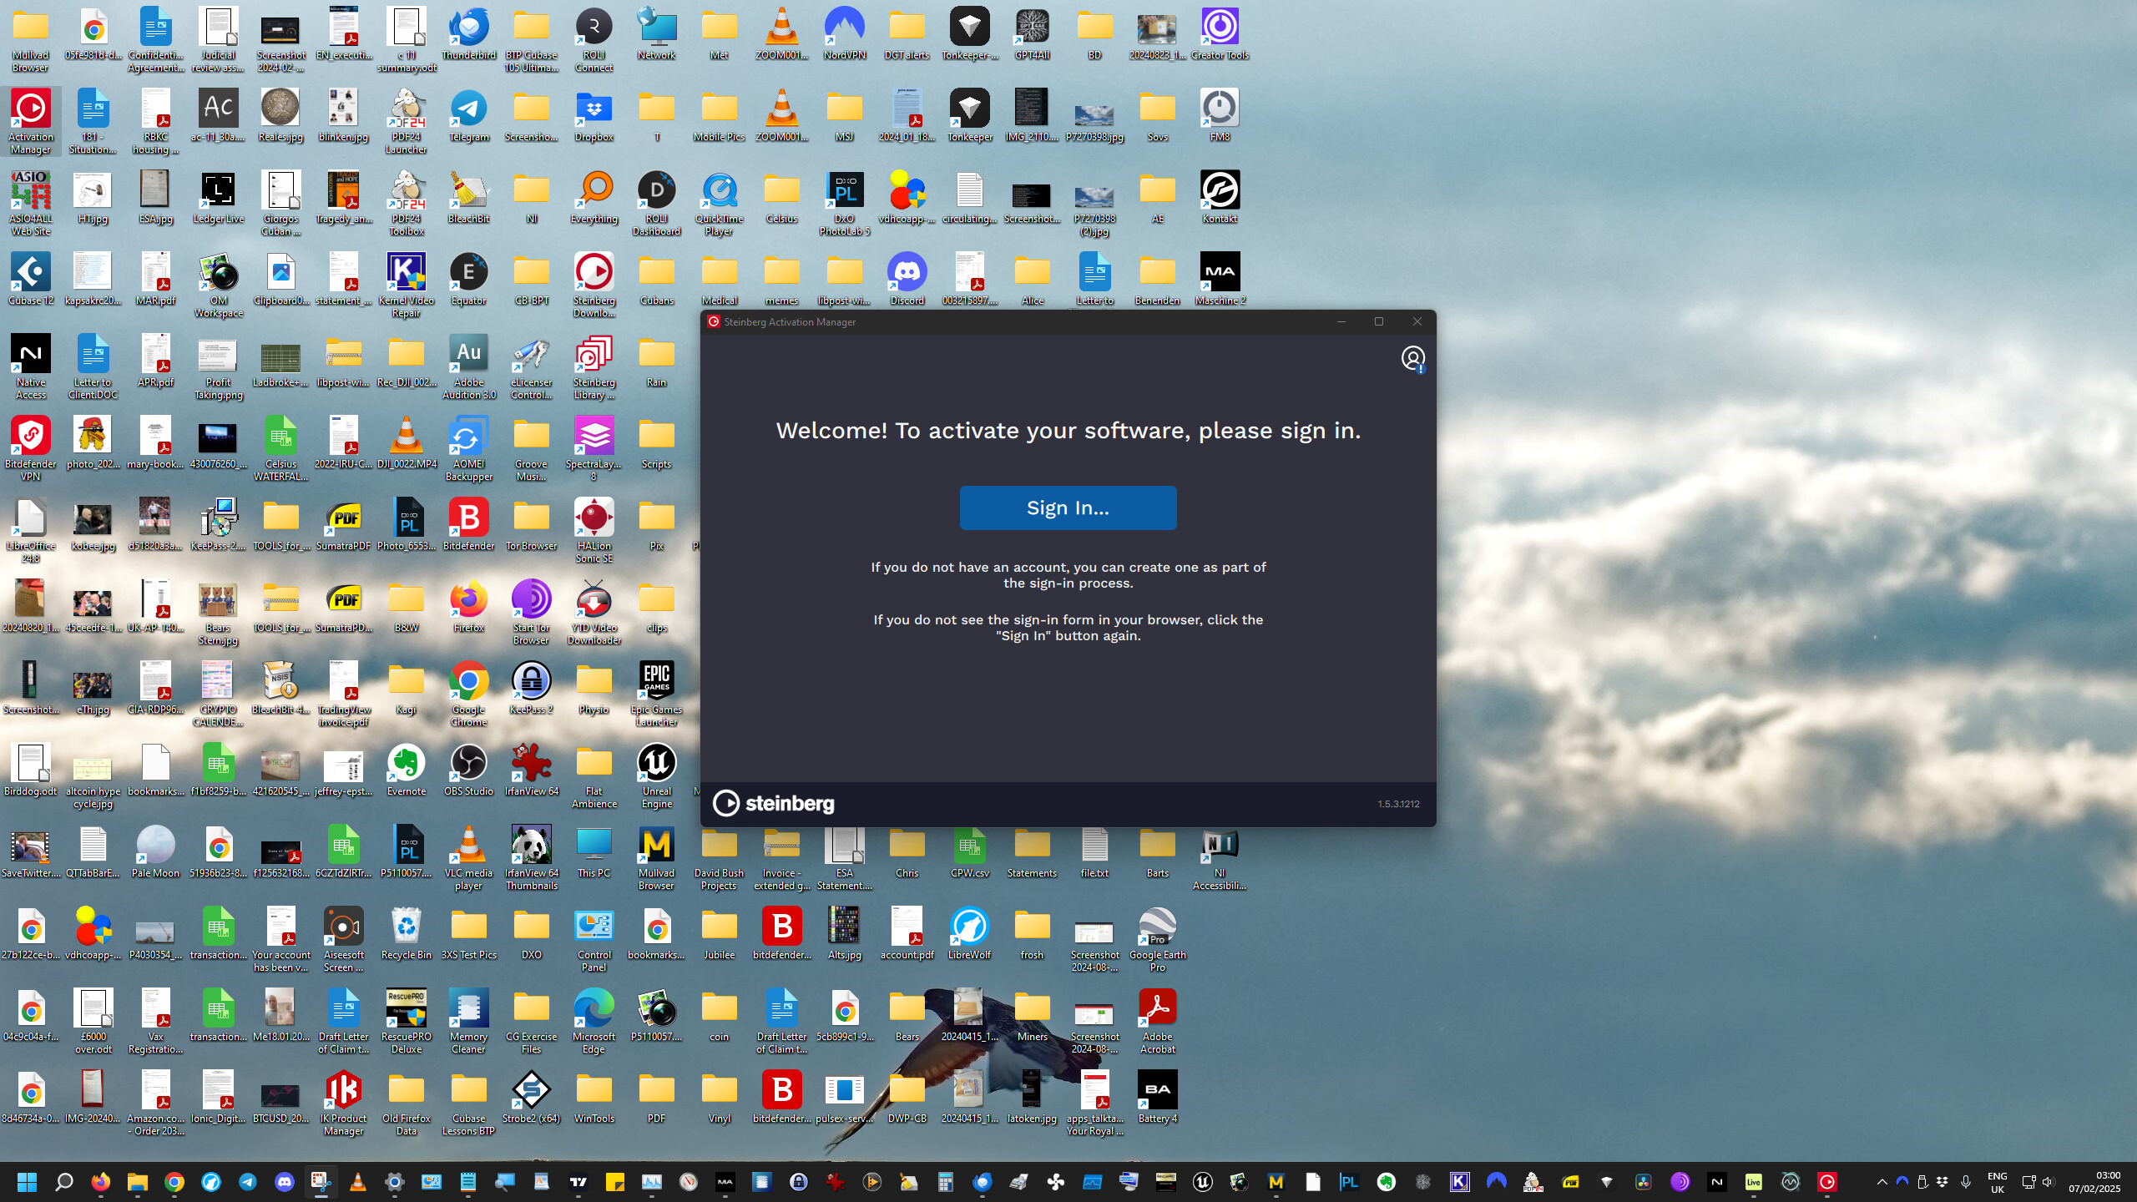Select the LibreWolf desktop icon

click(970, 934)
